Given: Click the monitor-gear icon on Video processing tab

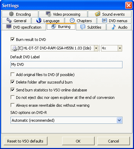Looking at the screenshot, I should coord(49,14).
